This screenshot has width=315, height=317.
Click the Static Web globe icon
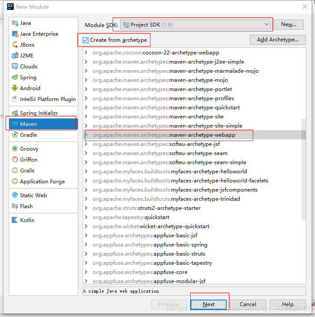tap(15, 195)
